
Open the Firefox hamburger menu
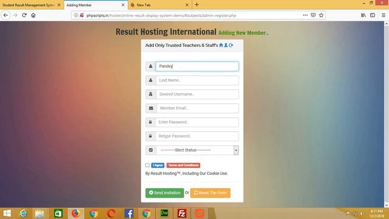tap(384, 15)
